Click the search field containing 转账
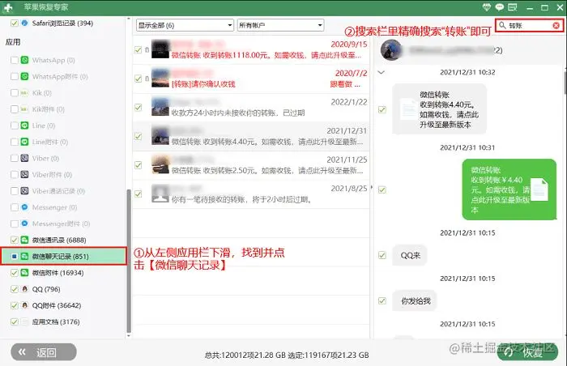Viewport: 567px width, 366px height. 530,25
